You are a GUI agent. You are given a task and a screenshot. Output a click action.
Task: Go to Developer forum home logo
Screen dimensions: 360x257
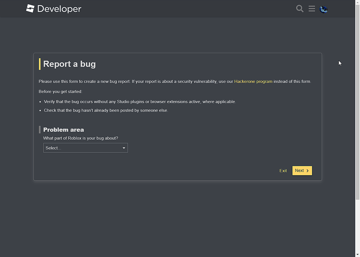click(54, 9)
